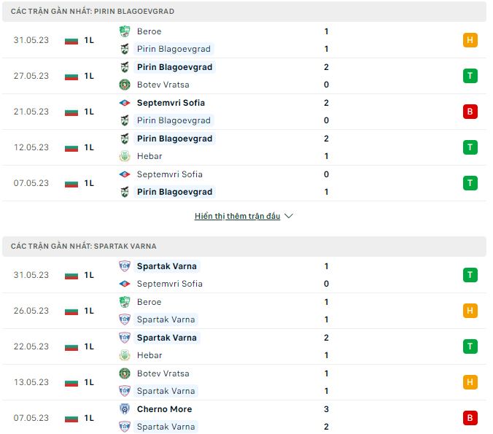Expand more matches with the chevron arrow
The height and width of the screenshot is (434, 493).
pyautogui.click(x=288, y=217)
